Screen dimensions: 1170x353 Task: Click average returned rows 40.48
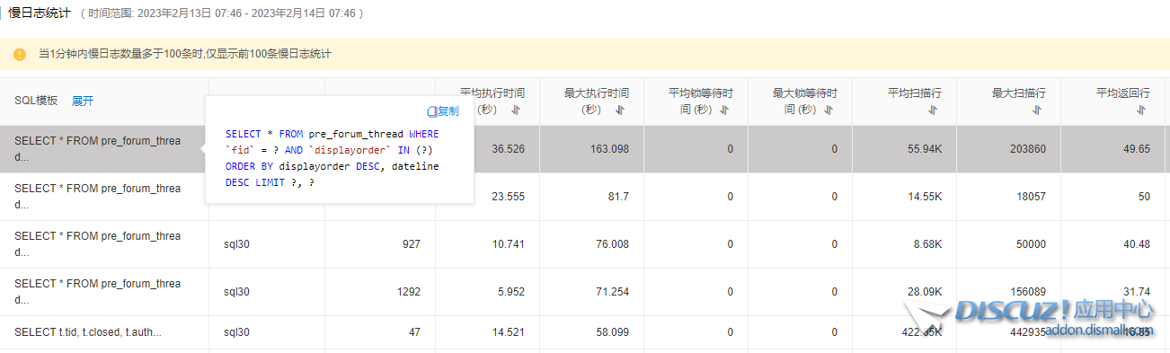point(1137,244)
